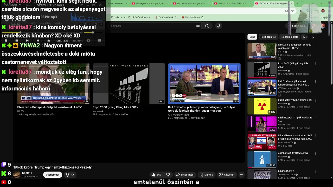Click install app icon in address bar
Image resolution: width=333 pixels, height=187 pixels.
tap(287, 11)
